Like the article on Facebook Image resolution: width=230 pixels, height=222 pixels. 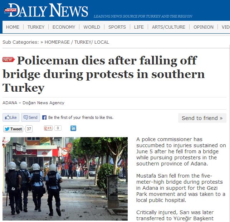click(11, 117)
